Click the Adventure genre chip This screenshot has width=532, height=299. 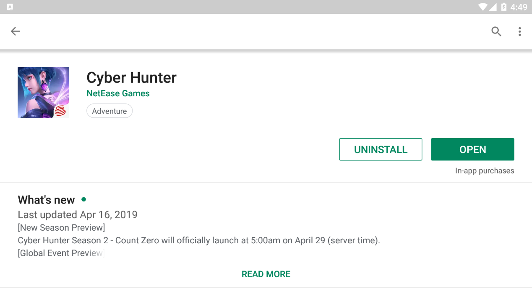[109, 111]
